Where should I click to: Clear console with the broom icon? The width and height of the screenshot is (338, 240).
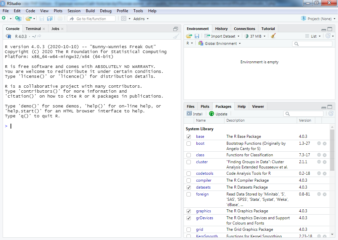pos(176,36)
